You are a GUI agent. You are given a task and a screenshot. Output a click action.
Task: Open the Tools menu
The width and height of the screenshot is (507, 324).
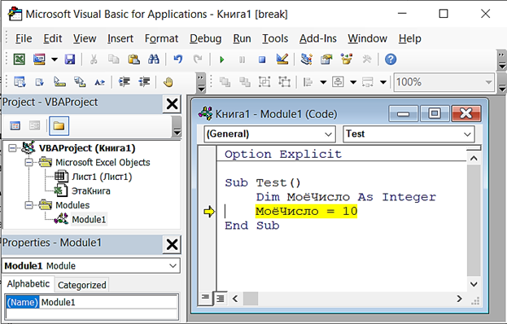pyautogui.click(x=275, y=39)
